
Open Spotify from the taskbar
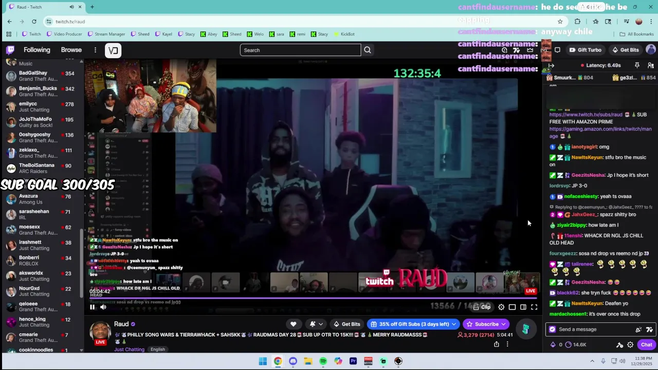coord(323,361)
